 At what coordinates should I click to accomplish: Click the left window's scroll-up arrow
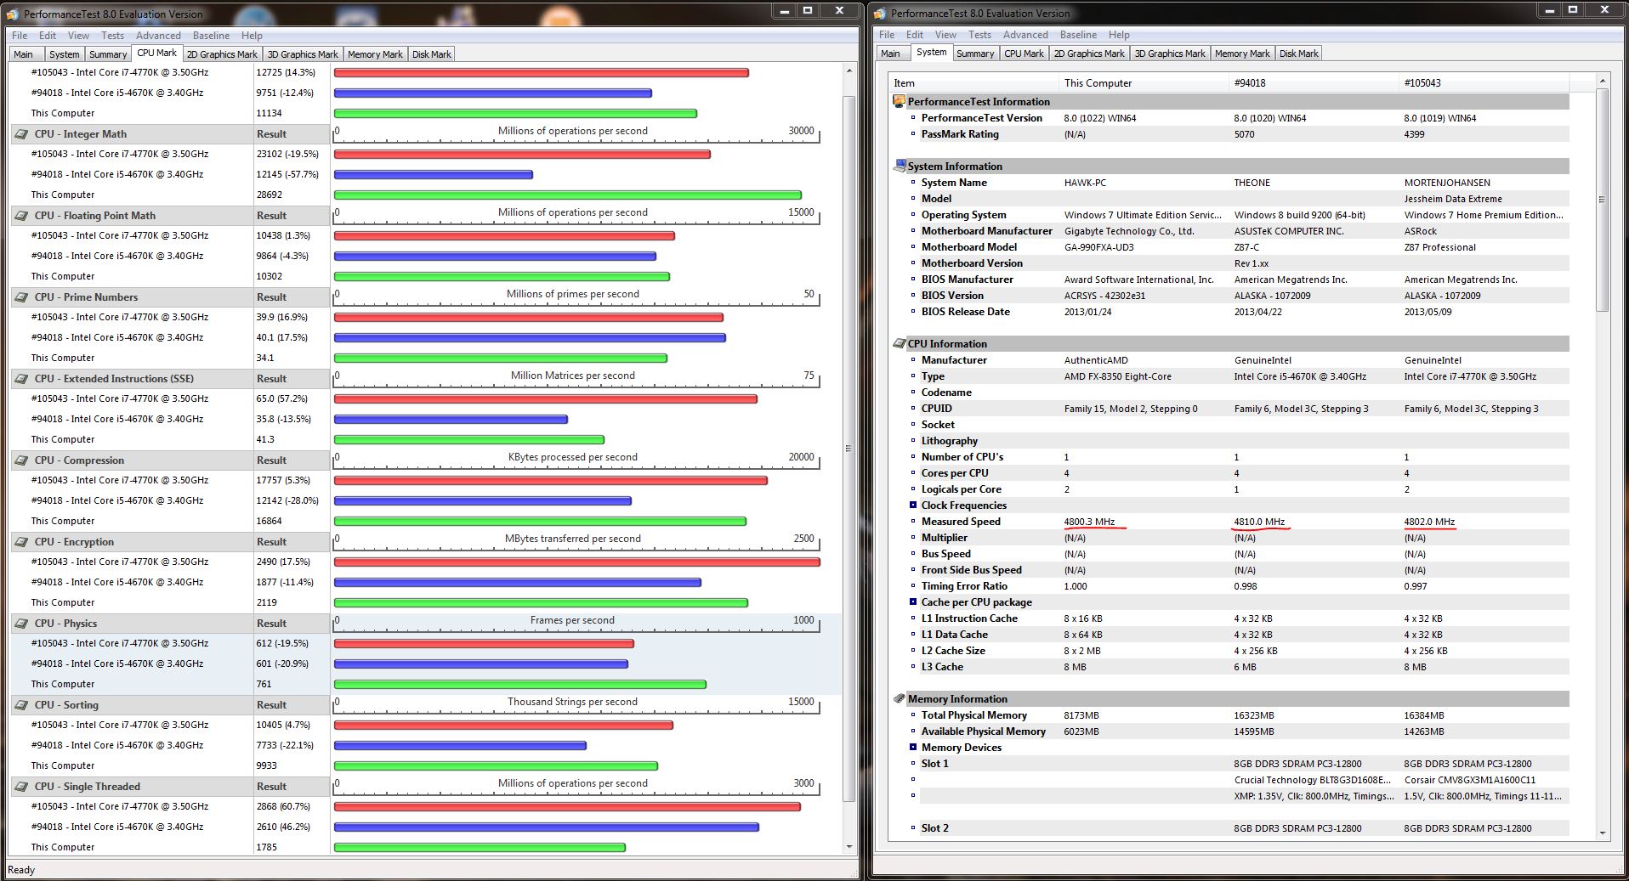coord(849,71)
